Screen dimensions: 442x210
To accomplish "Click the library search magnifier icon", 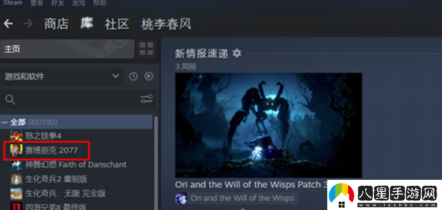I will [x=10, y=99].
